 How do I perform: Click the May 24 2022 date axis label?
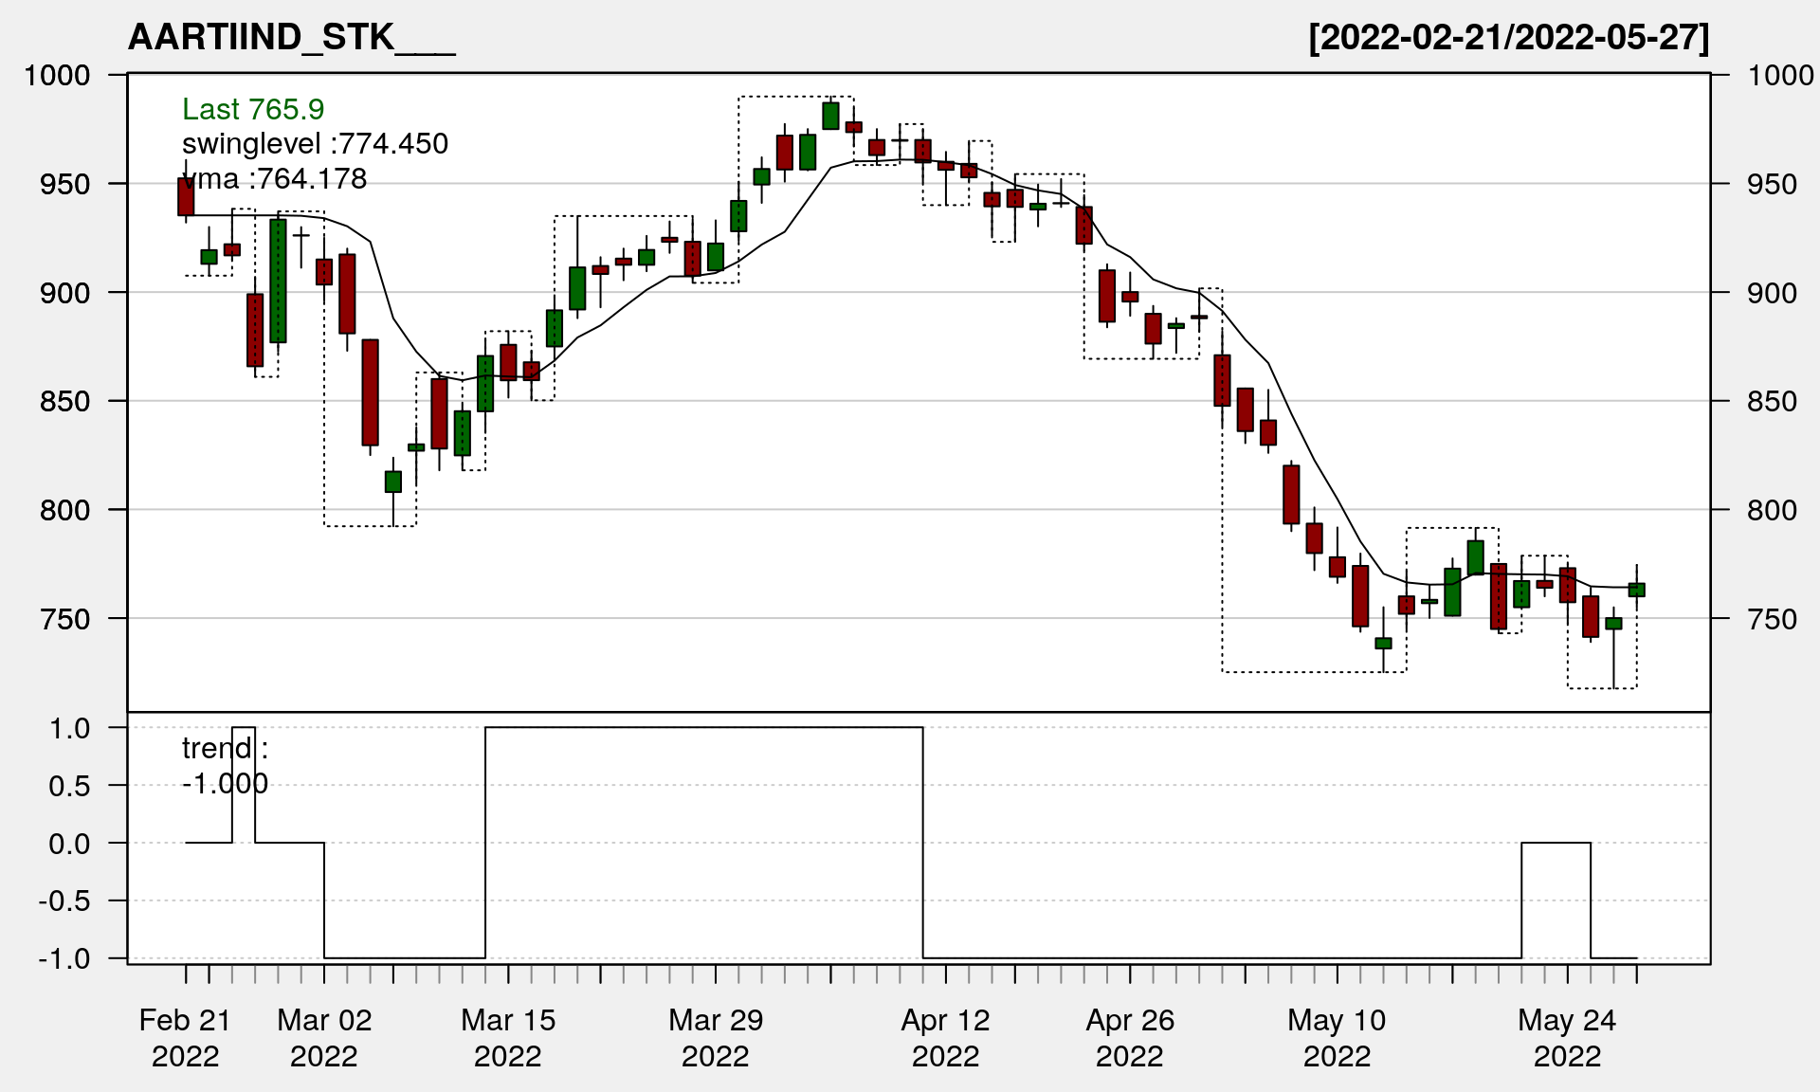click(1567, 1038)
